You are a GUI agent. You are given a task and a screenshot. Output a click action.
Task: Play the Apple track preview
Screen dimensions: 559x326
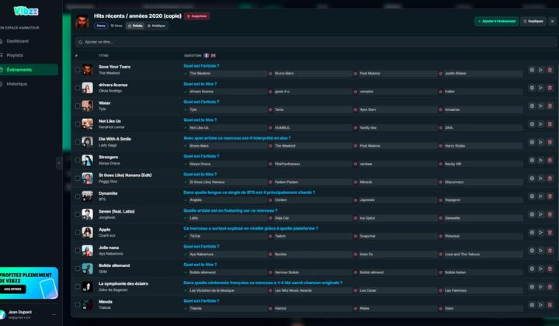tap(540, 232)
